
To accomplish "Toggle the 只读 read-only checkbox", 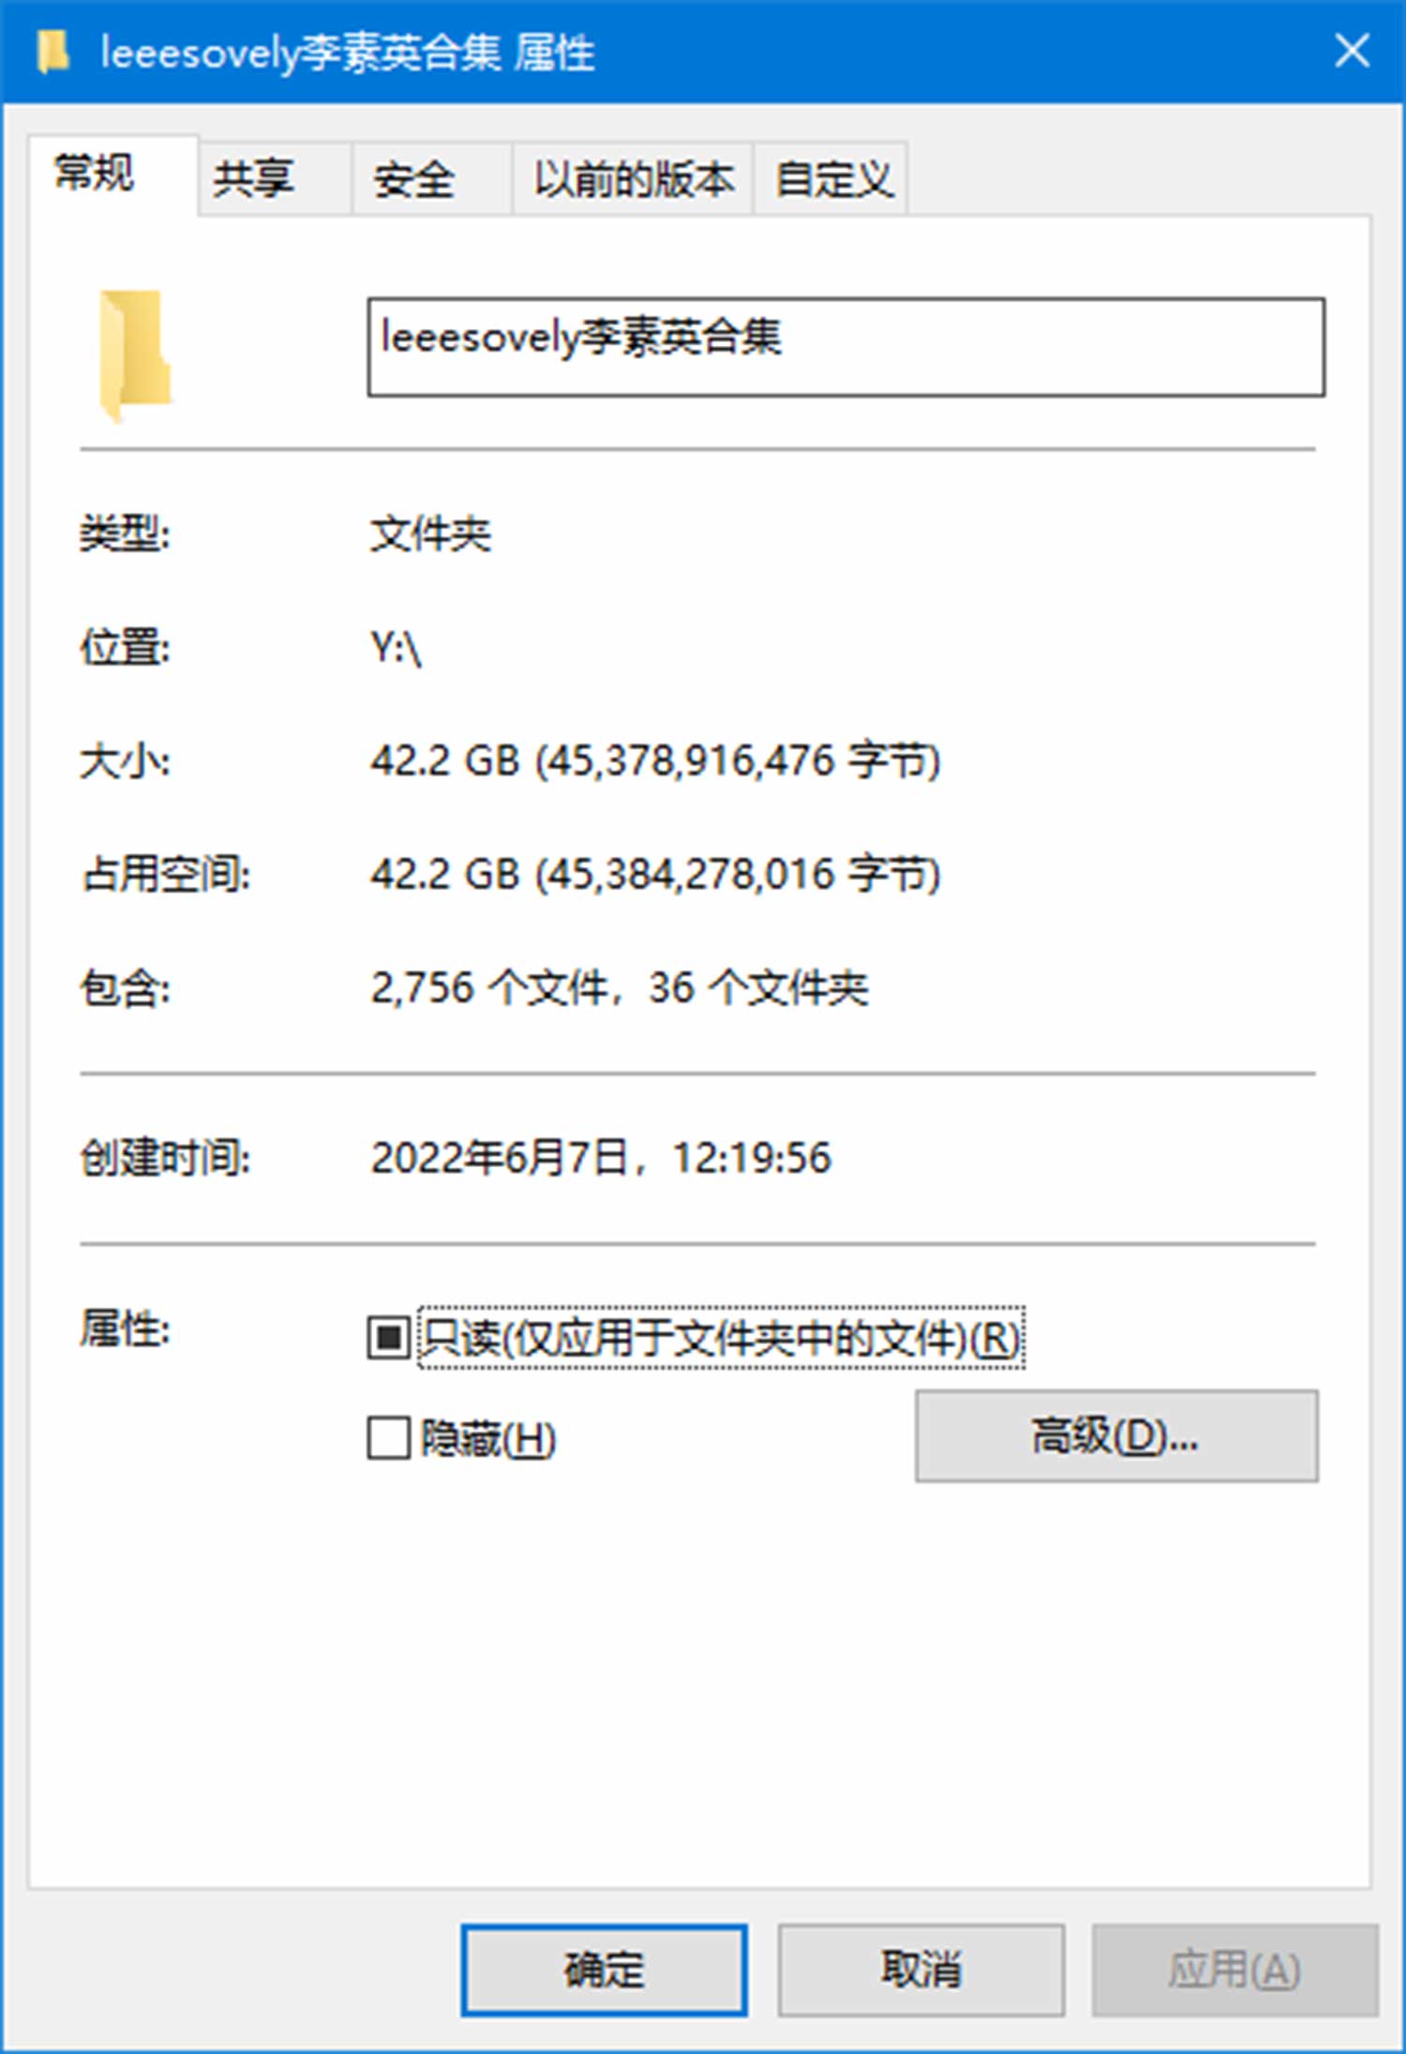I will pyautogui.click(x=388, y=1337).
